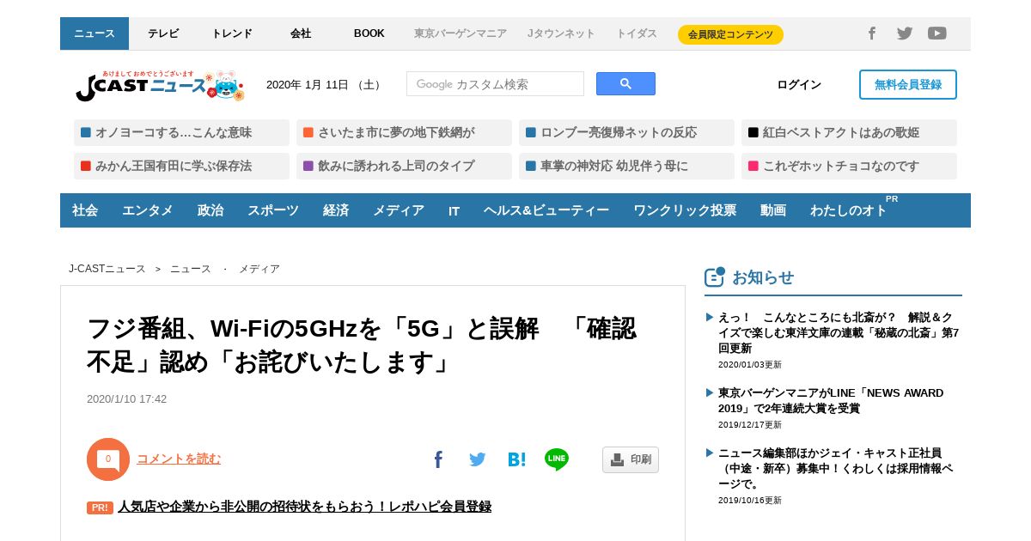Screen dimensions: 1031x541
Task: Open LINE NEWS AWARD 2019 notice
Action: pyautogui.click(x=831, y=400)
